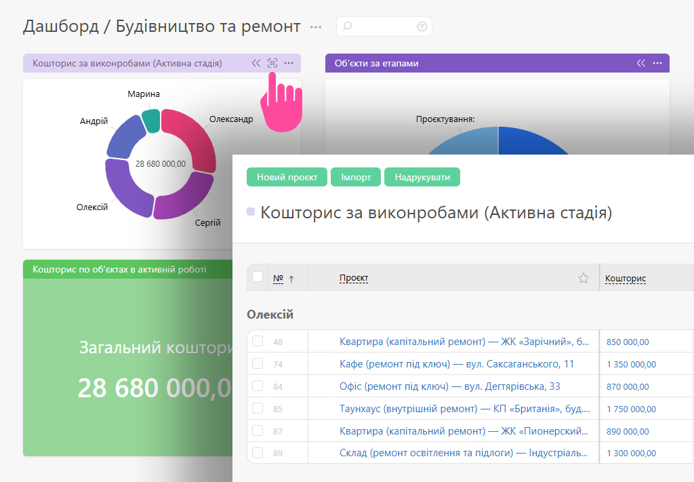Star the Проєкт column
This screenshot has height=482, width=694.
point(584,278)
